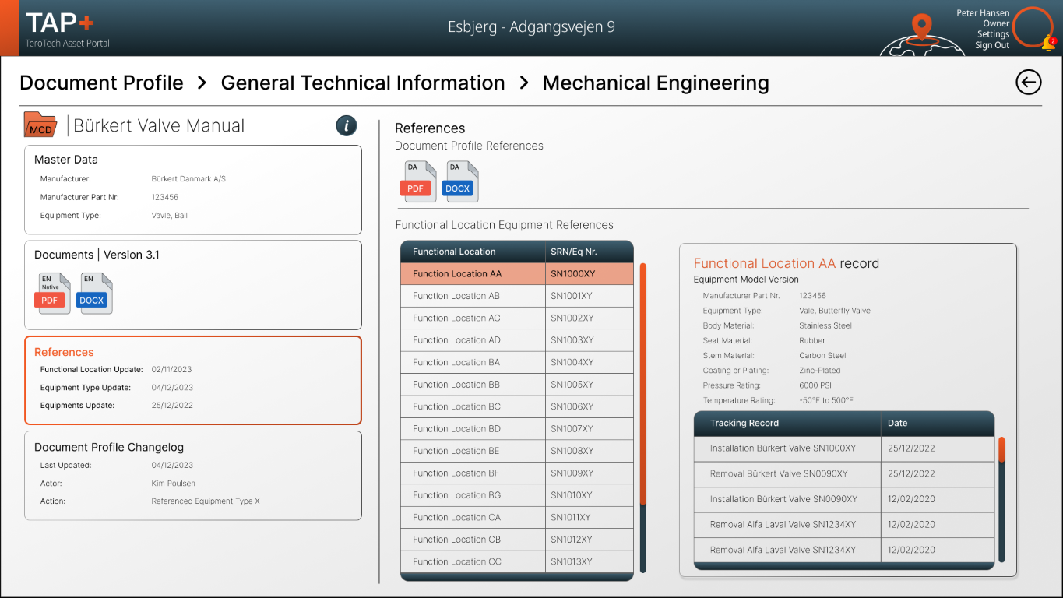Click Body Material value Stainless Steel

click(x=825, y=325)
